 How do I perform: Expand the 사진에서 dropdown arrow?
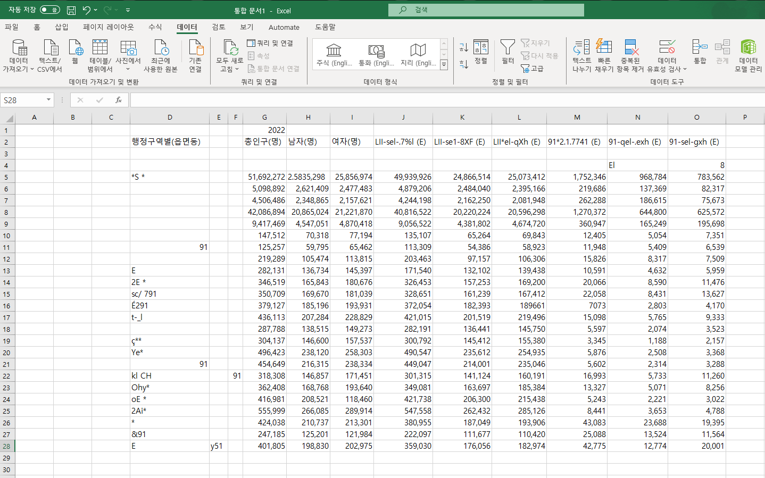pyautogui.click(x=128, y=70)
